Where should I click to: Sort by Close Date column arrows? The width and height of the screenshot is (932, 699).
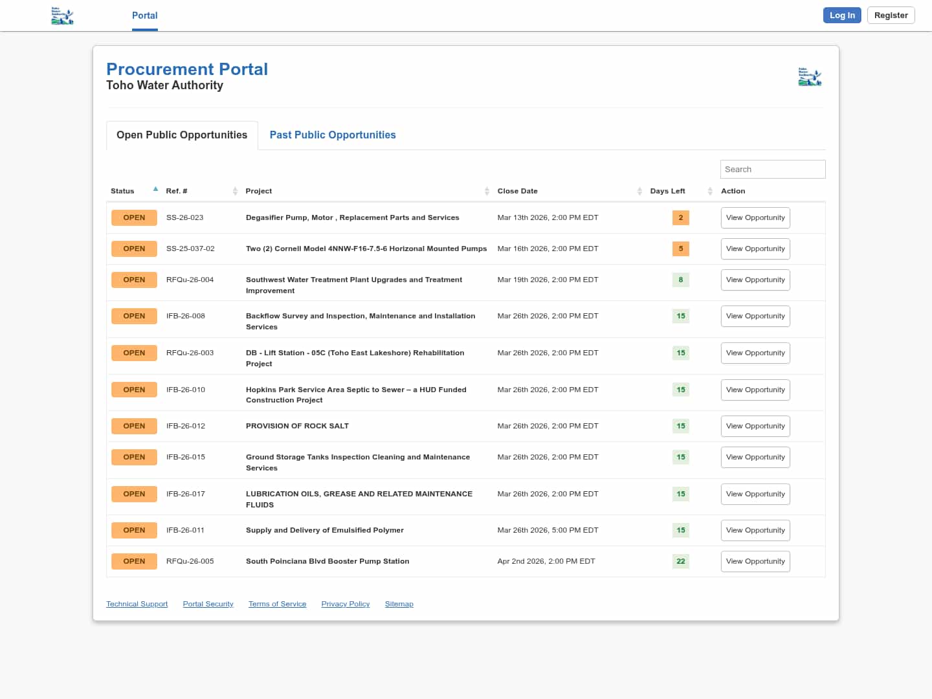tap(639, 191)
